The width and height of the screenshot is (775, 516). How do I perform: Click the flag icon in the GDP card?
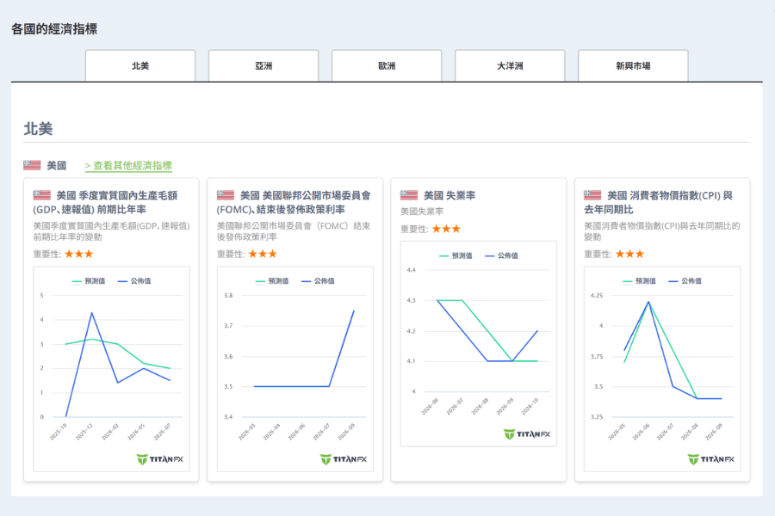point(42,195)
